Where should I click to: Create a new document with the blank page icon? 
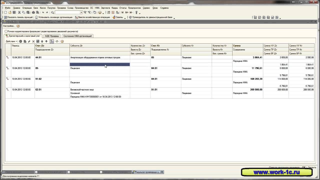[5, 12]
